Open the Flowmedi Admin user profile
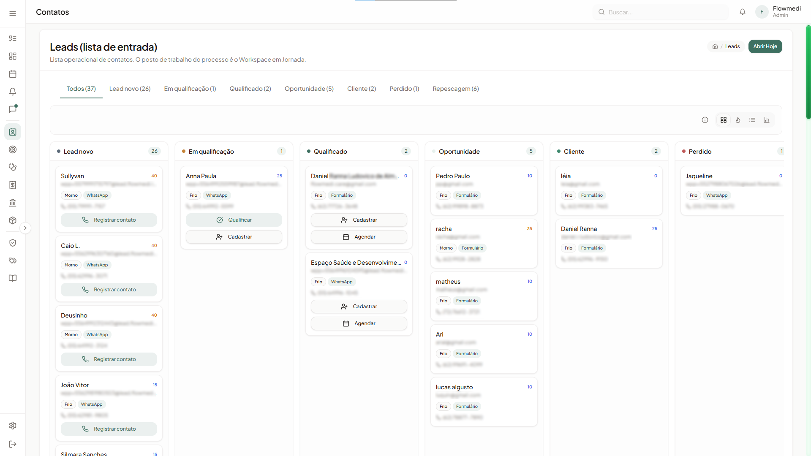 tap(778, 12)
